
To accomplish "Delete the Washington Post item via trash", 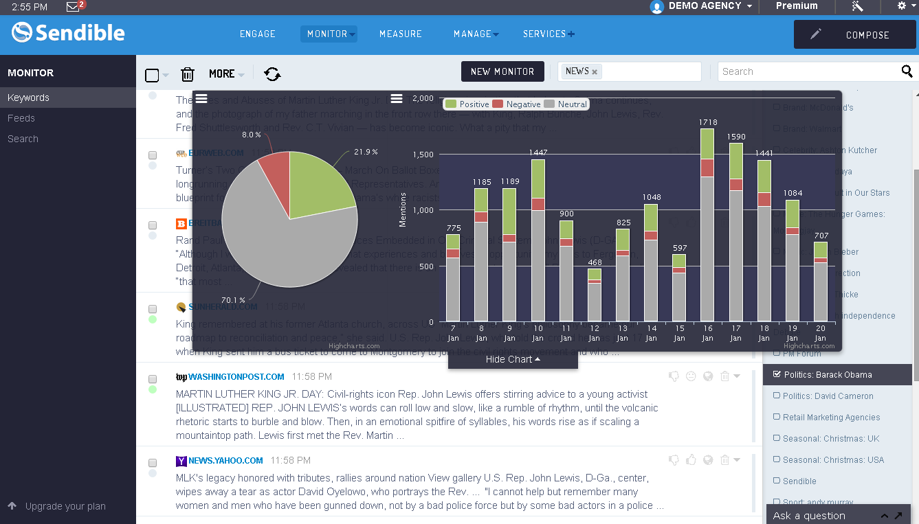I will [724, 376].
